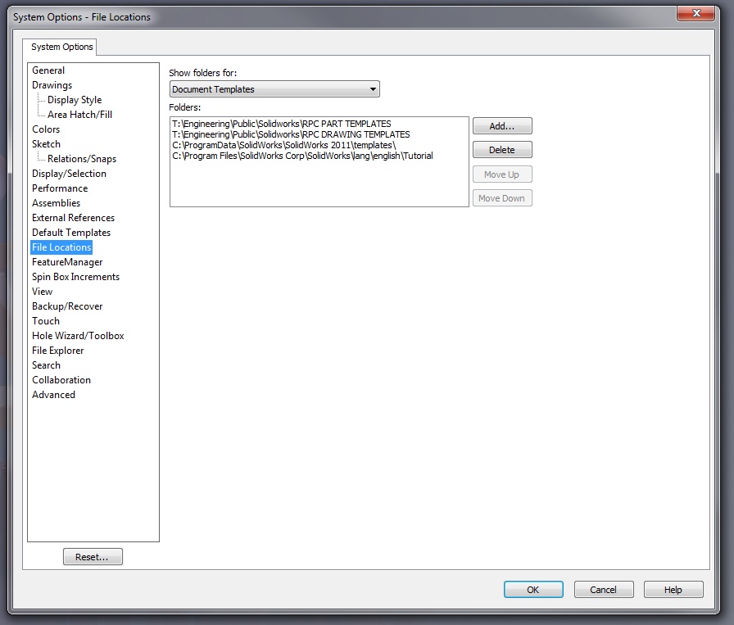
Task: Select Touch options
Action: (45, 321)
